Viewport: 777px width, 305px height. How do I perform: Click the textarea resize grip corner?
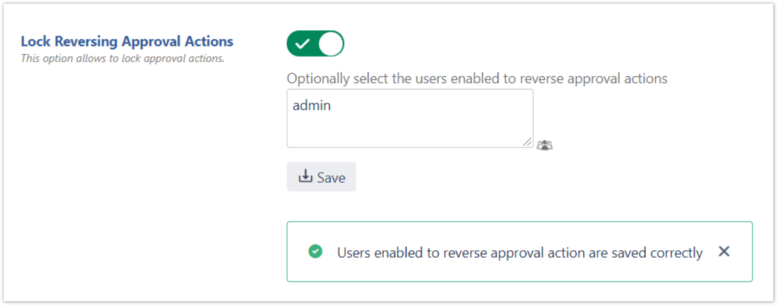point(528,142)
